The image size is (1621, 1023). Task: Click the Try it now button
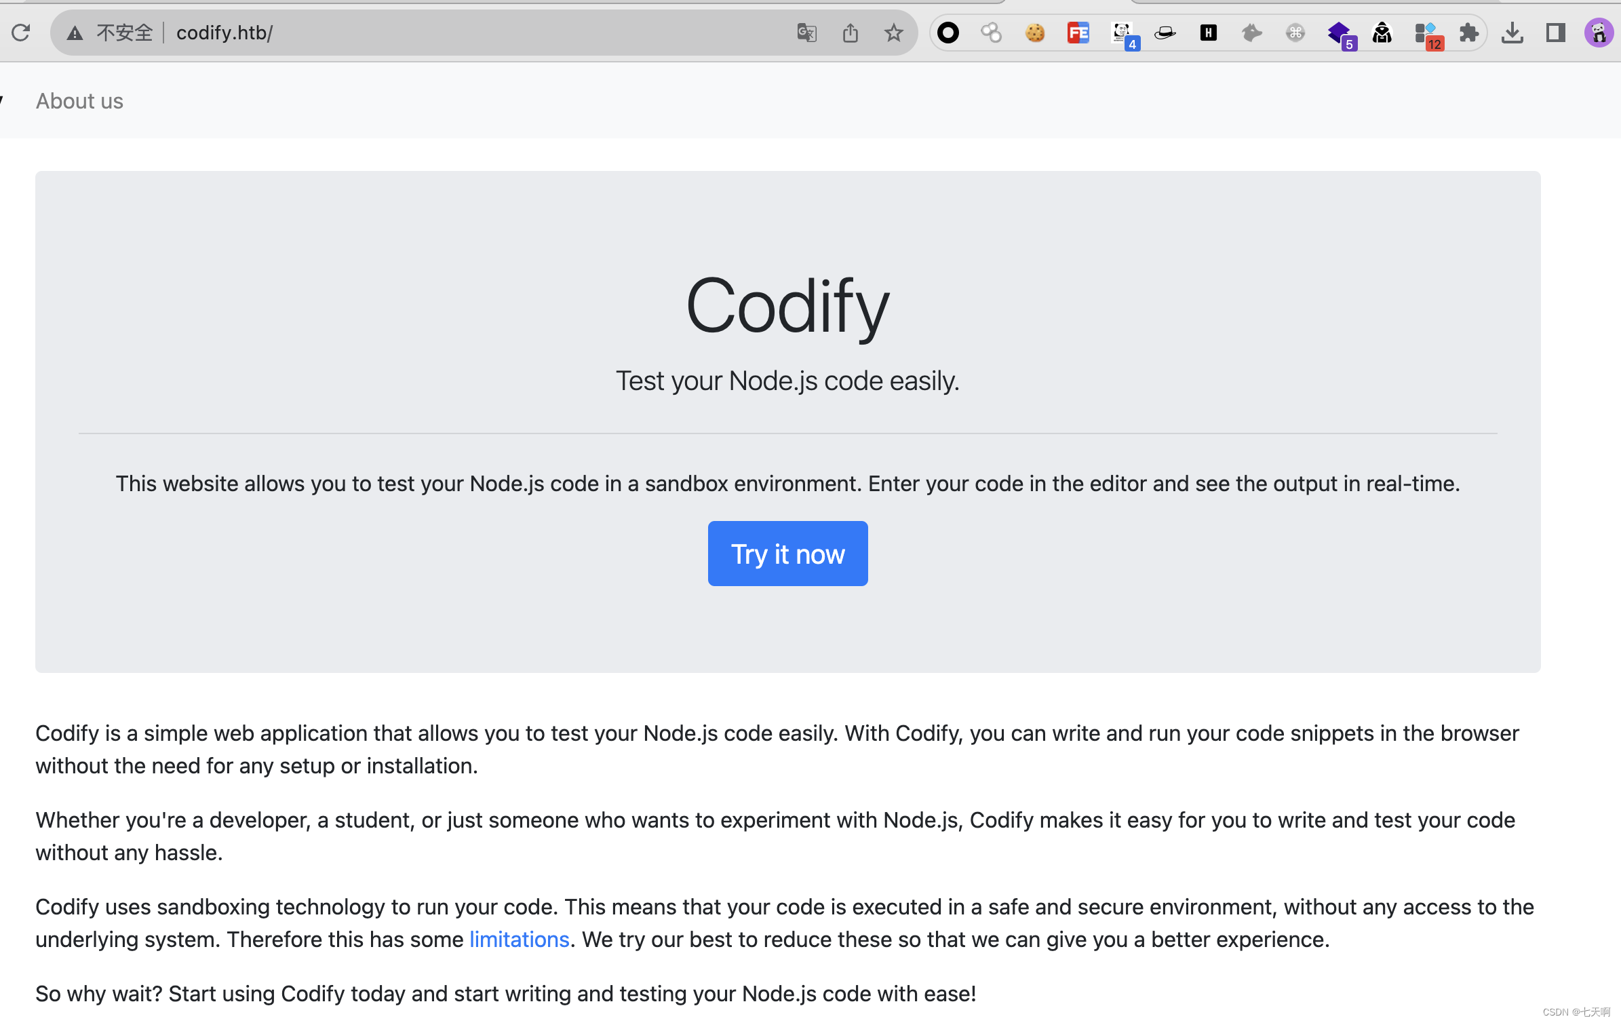788,554
